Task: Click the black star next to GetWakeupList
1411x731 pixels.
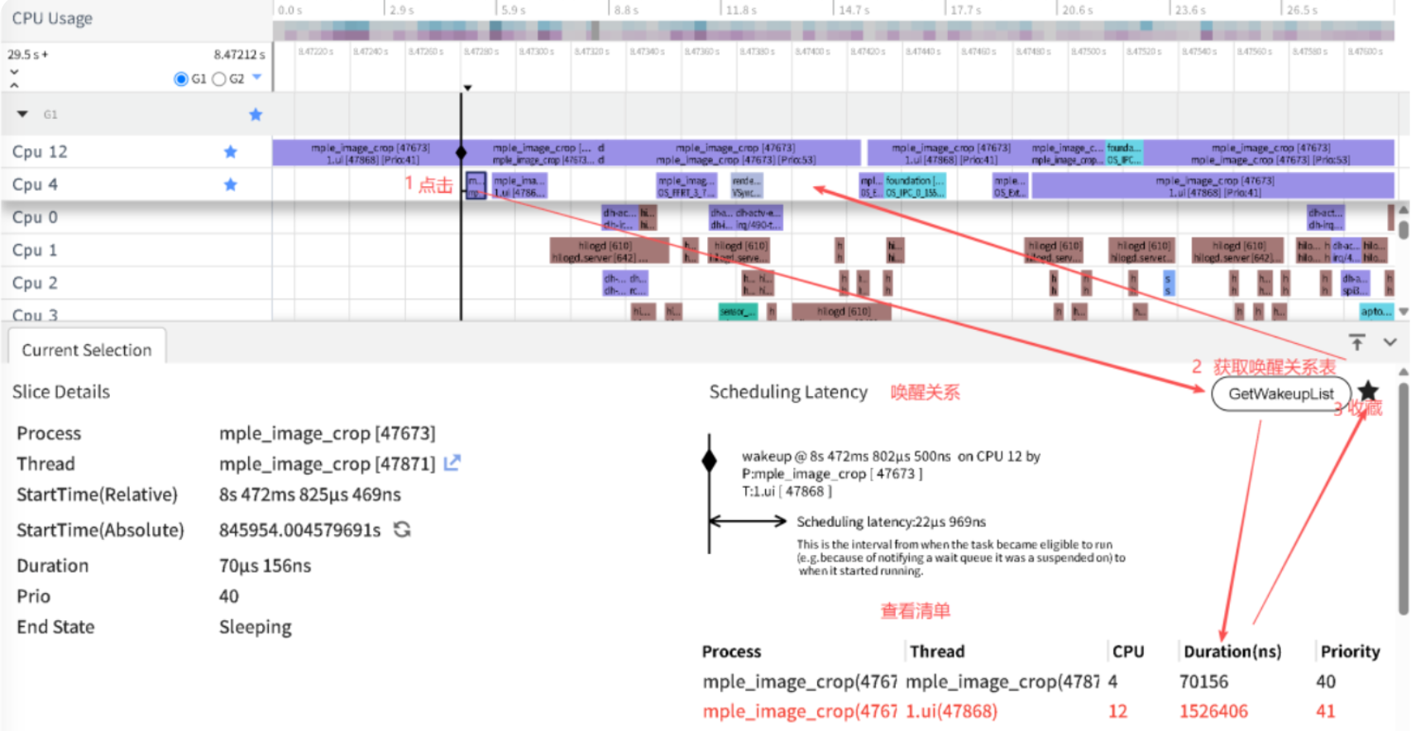Action: [1368, 391]
